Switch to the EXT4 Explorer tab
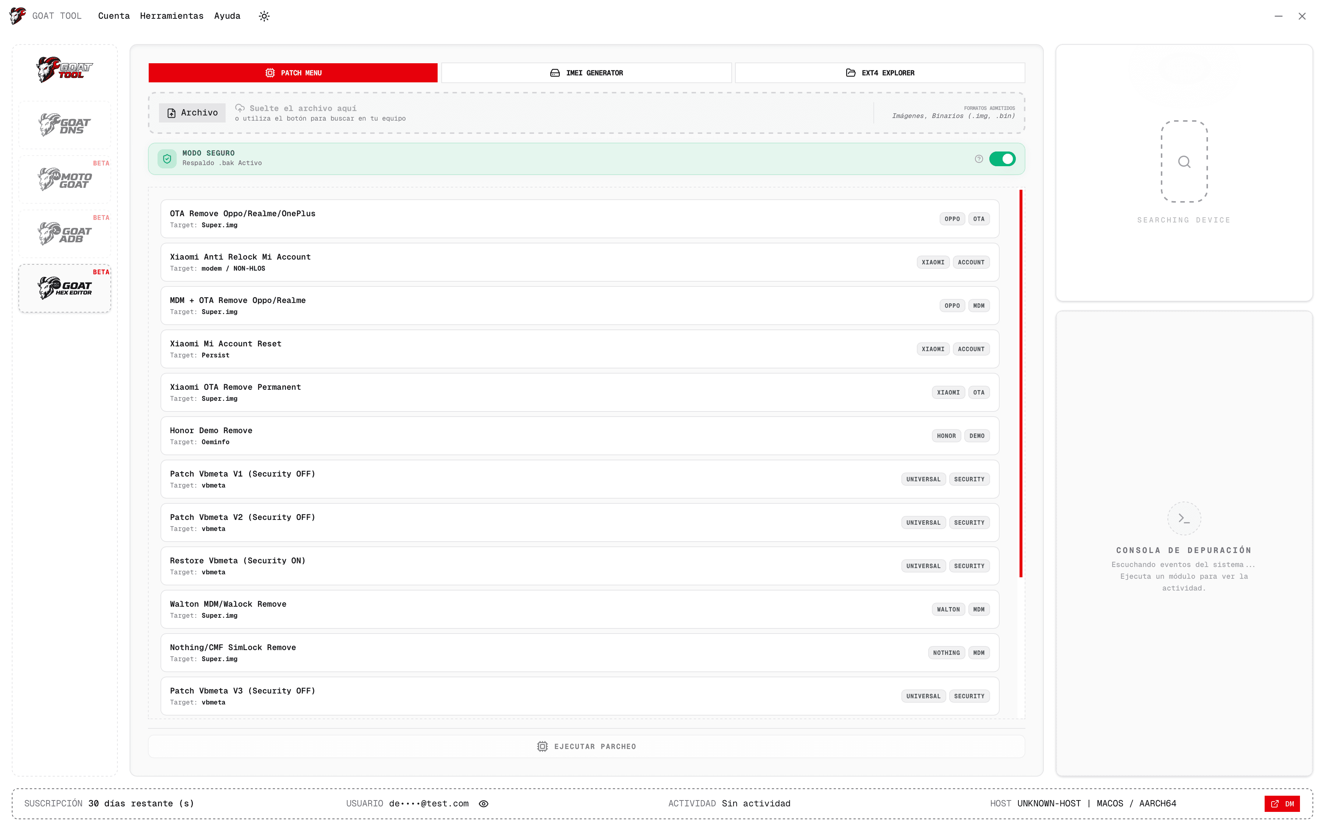Image resolution: width=1325 pixels, height=831 pixels. pyautogui.click(x=880, y=72)
